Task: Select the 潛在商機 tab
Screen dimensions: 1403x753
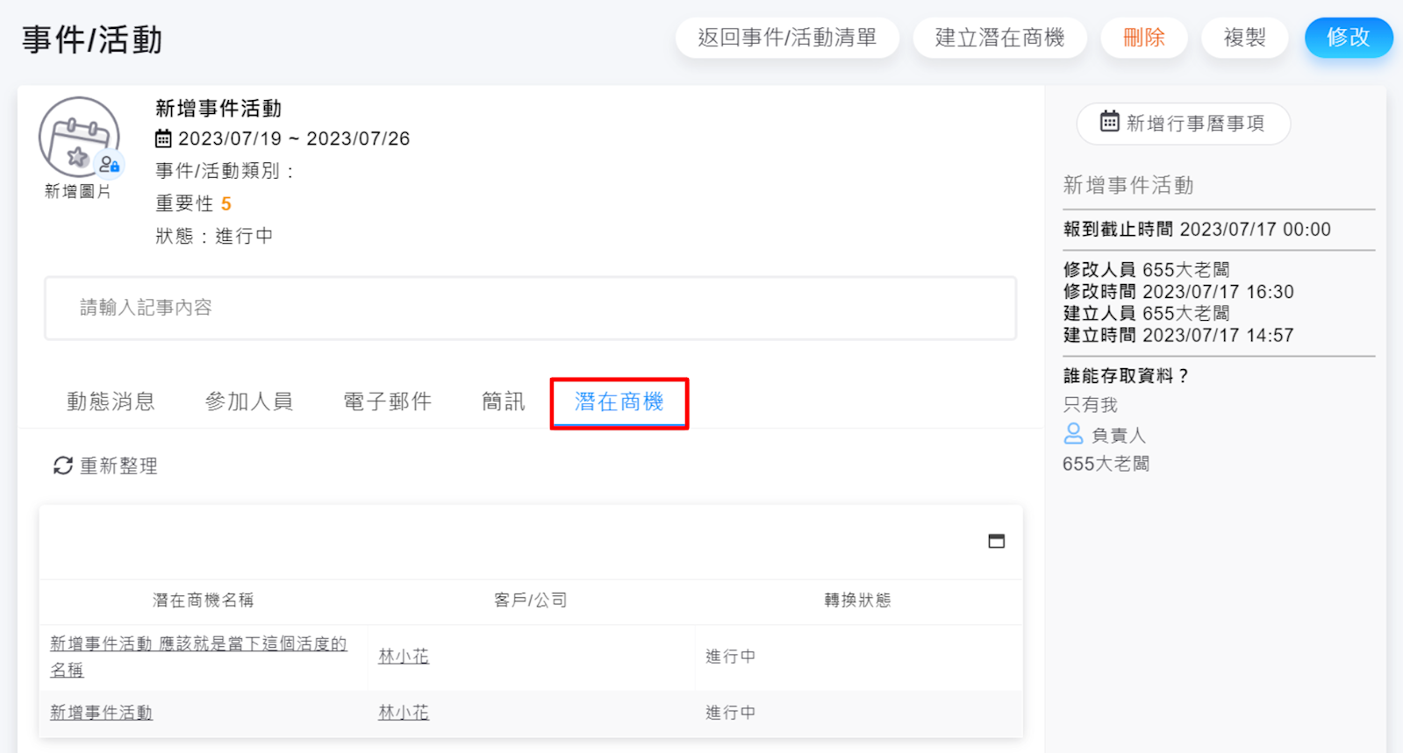Action: (619, 401)
